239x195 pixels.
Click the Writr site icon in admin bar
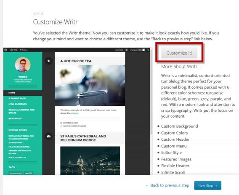coord(11,50)
